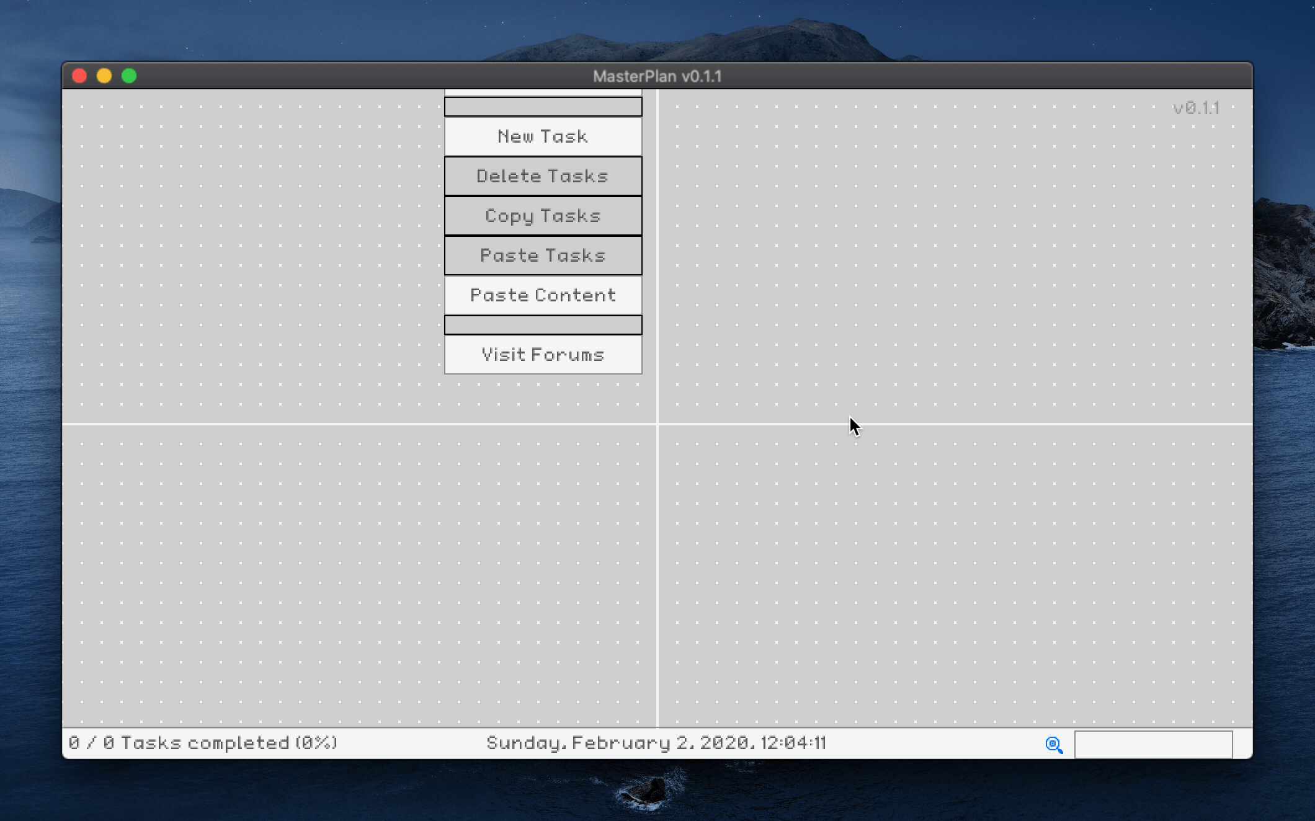This screenshot has width=1315, height=821.
Task: Click the MasterPlan title bar
Action: point(657,76)
